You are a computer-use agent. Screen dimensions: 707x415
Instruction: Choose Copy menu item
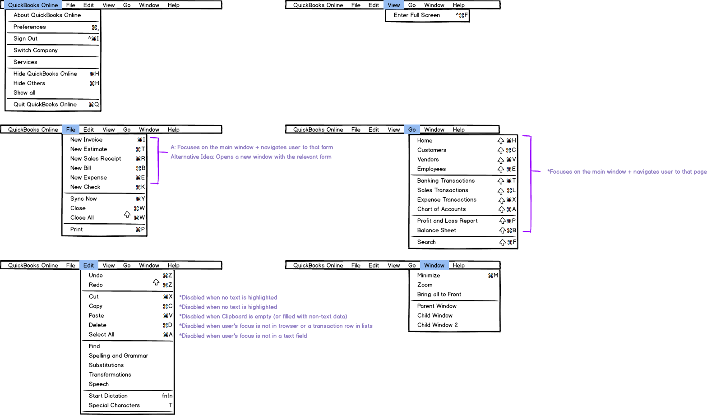(x=127, y=306)
